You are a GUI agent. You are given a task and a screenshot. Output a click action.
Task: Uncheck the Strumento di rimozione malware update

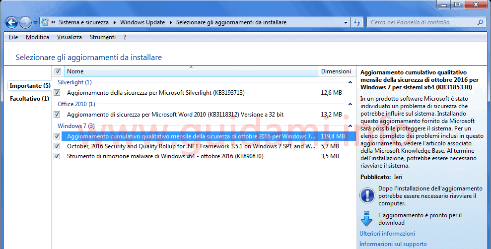pyautogui.click(x=57, y=156)
